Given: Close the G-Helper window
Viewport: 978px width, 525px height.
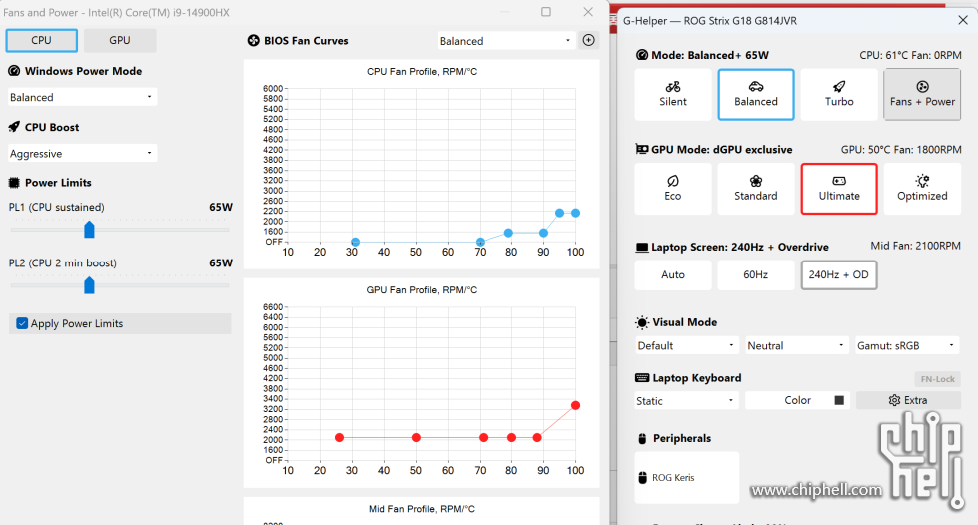Looking at the screenshot, I should (963, 20).
